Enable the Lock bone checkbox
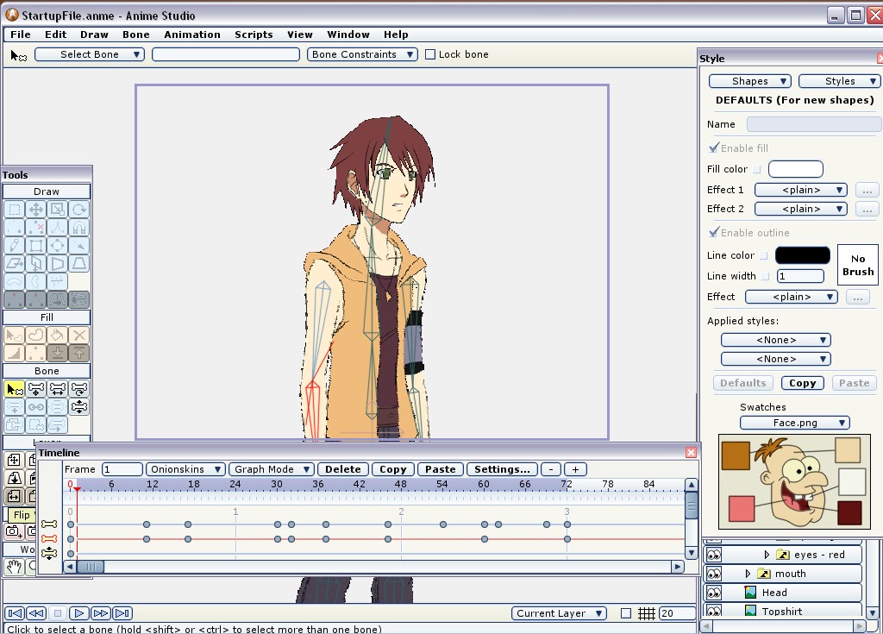 point(430,54)
